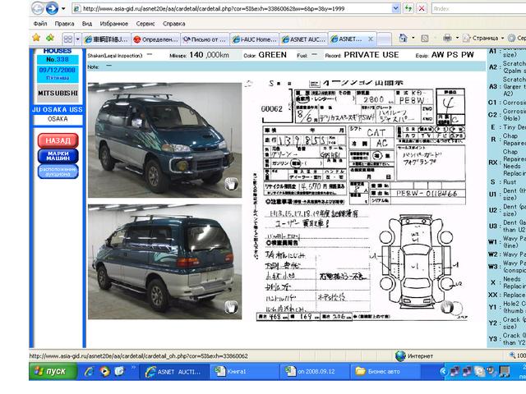Click the MITSUBISHI label in sidebar
The width and height of the screenshot is (526, 394).
[58, 93]
